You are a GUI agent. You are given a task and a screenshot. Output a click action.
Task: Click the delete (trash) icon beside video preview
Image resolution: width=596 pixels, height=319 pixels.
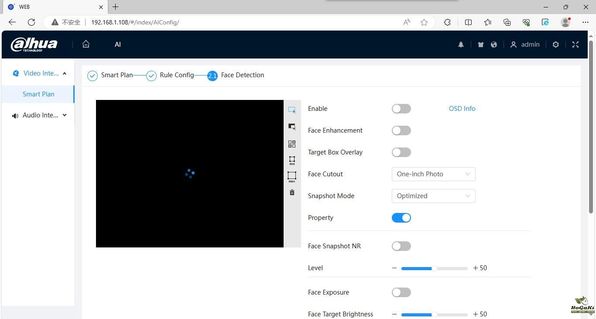[292, 192]
